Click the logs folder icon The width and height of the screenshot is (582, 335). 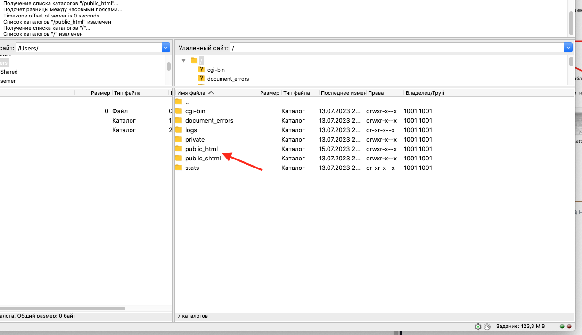coord(179,130)
